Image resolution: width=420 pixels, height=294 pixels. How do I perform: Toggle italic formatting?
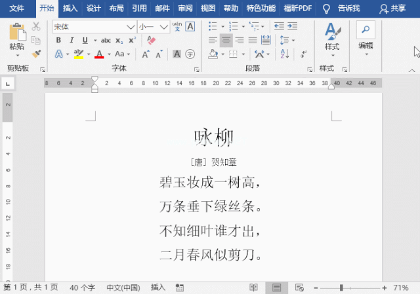click(72, 41)
